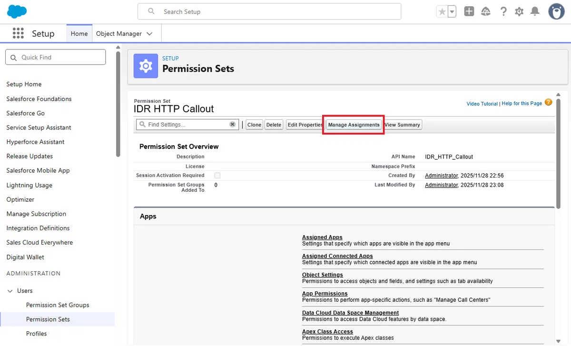571x346 pixels.
Task: Open the Assigned Apps link
Action: click(322, 237)
